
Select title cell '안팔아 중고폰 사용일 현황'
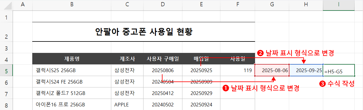coord(144,32)
